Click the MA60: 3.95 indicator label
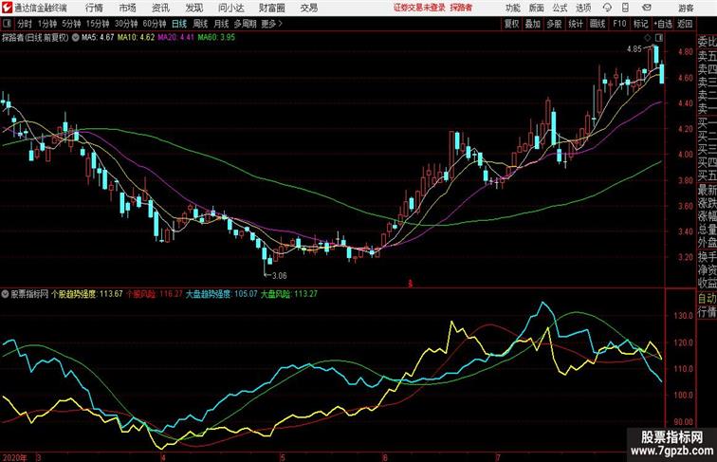Viewport: 717px width, 462px height. [216, 38]
